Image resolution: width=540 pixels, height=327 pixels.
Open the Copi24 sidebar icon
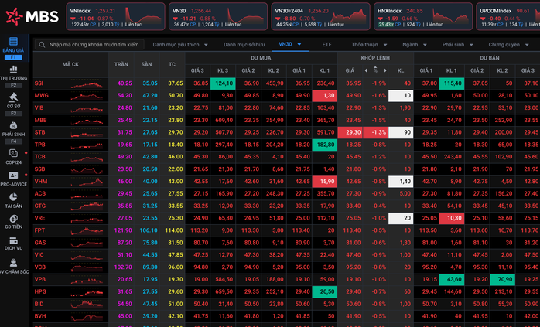click(x=13, y=153)
